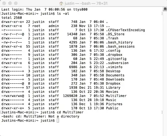Click the 'Desktop' directory name

[x=113, y=71]
